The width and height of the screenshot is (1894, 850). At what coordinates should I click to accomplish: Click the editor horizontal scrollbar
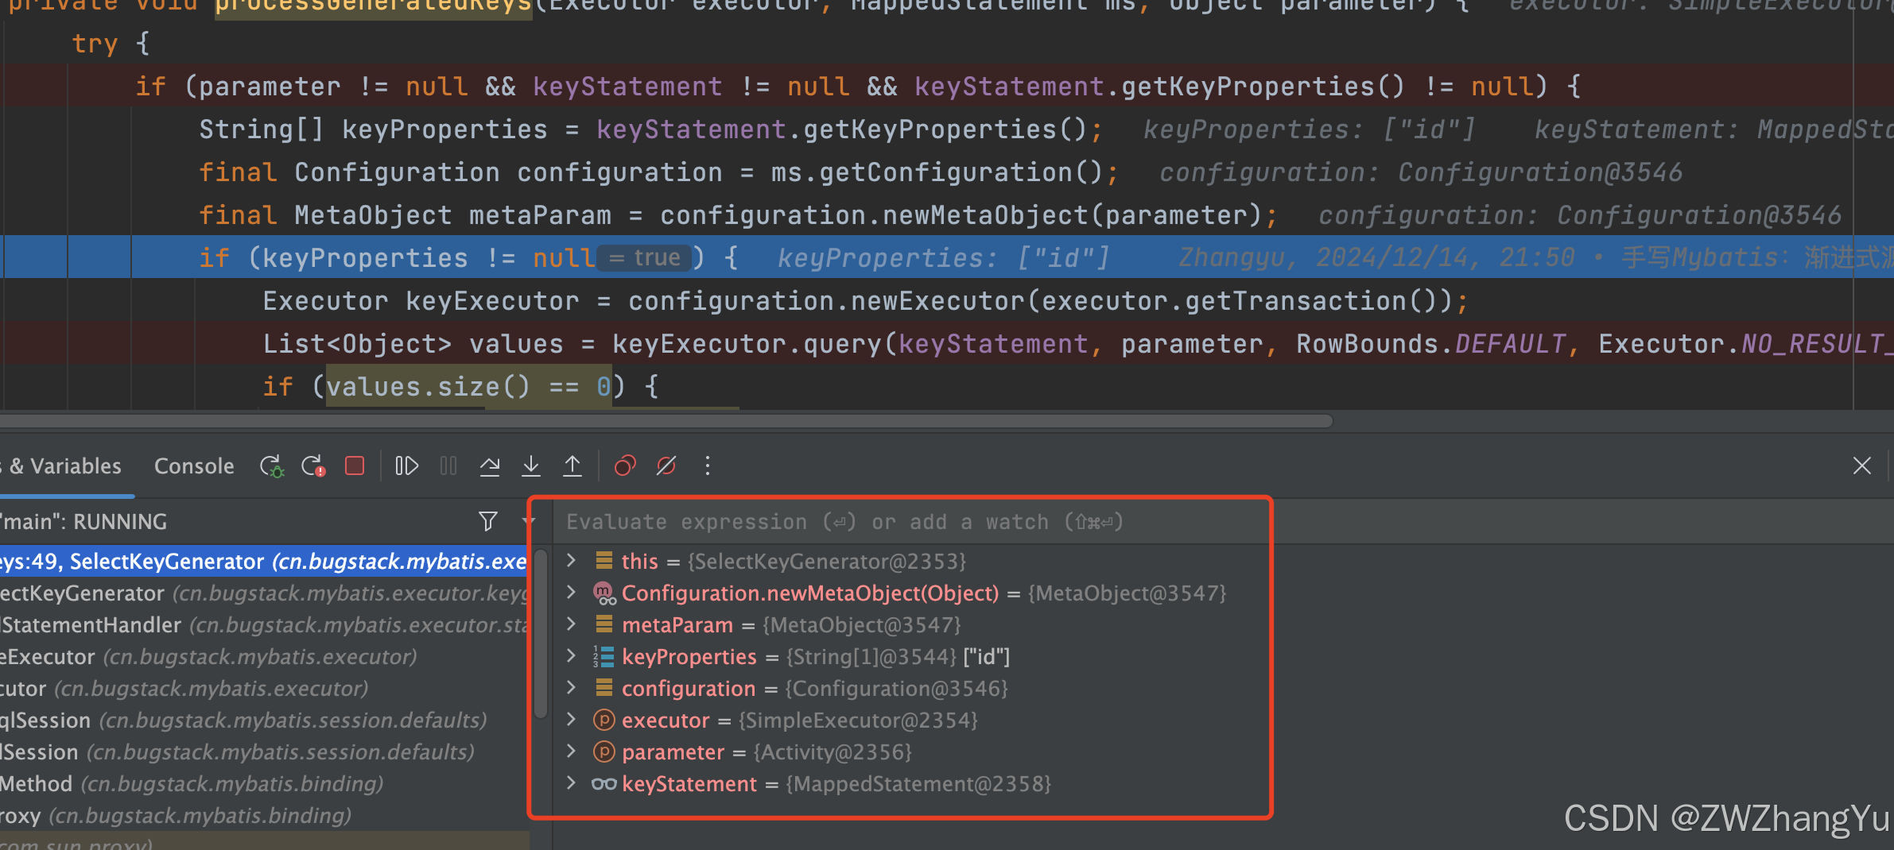coord(666,421)
